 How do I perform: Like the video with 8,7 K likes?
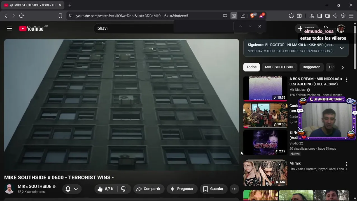tap(106, 189)
